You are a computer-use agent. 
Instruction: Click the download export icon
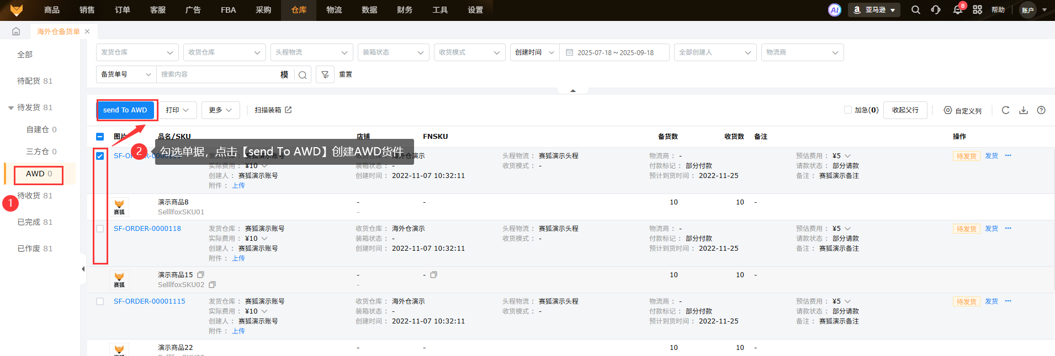[1023, 110]
